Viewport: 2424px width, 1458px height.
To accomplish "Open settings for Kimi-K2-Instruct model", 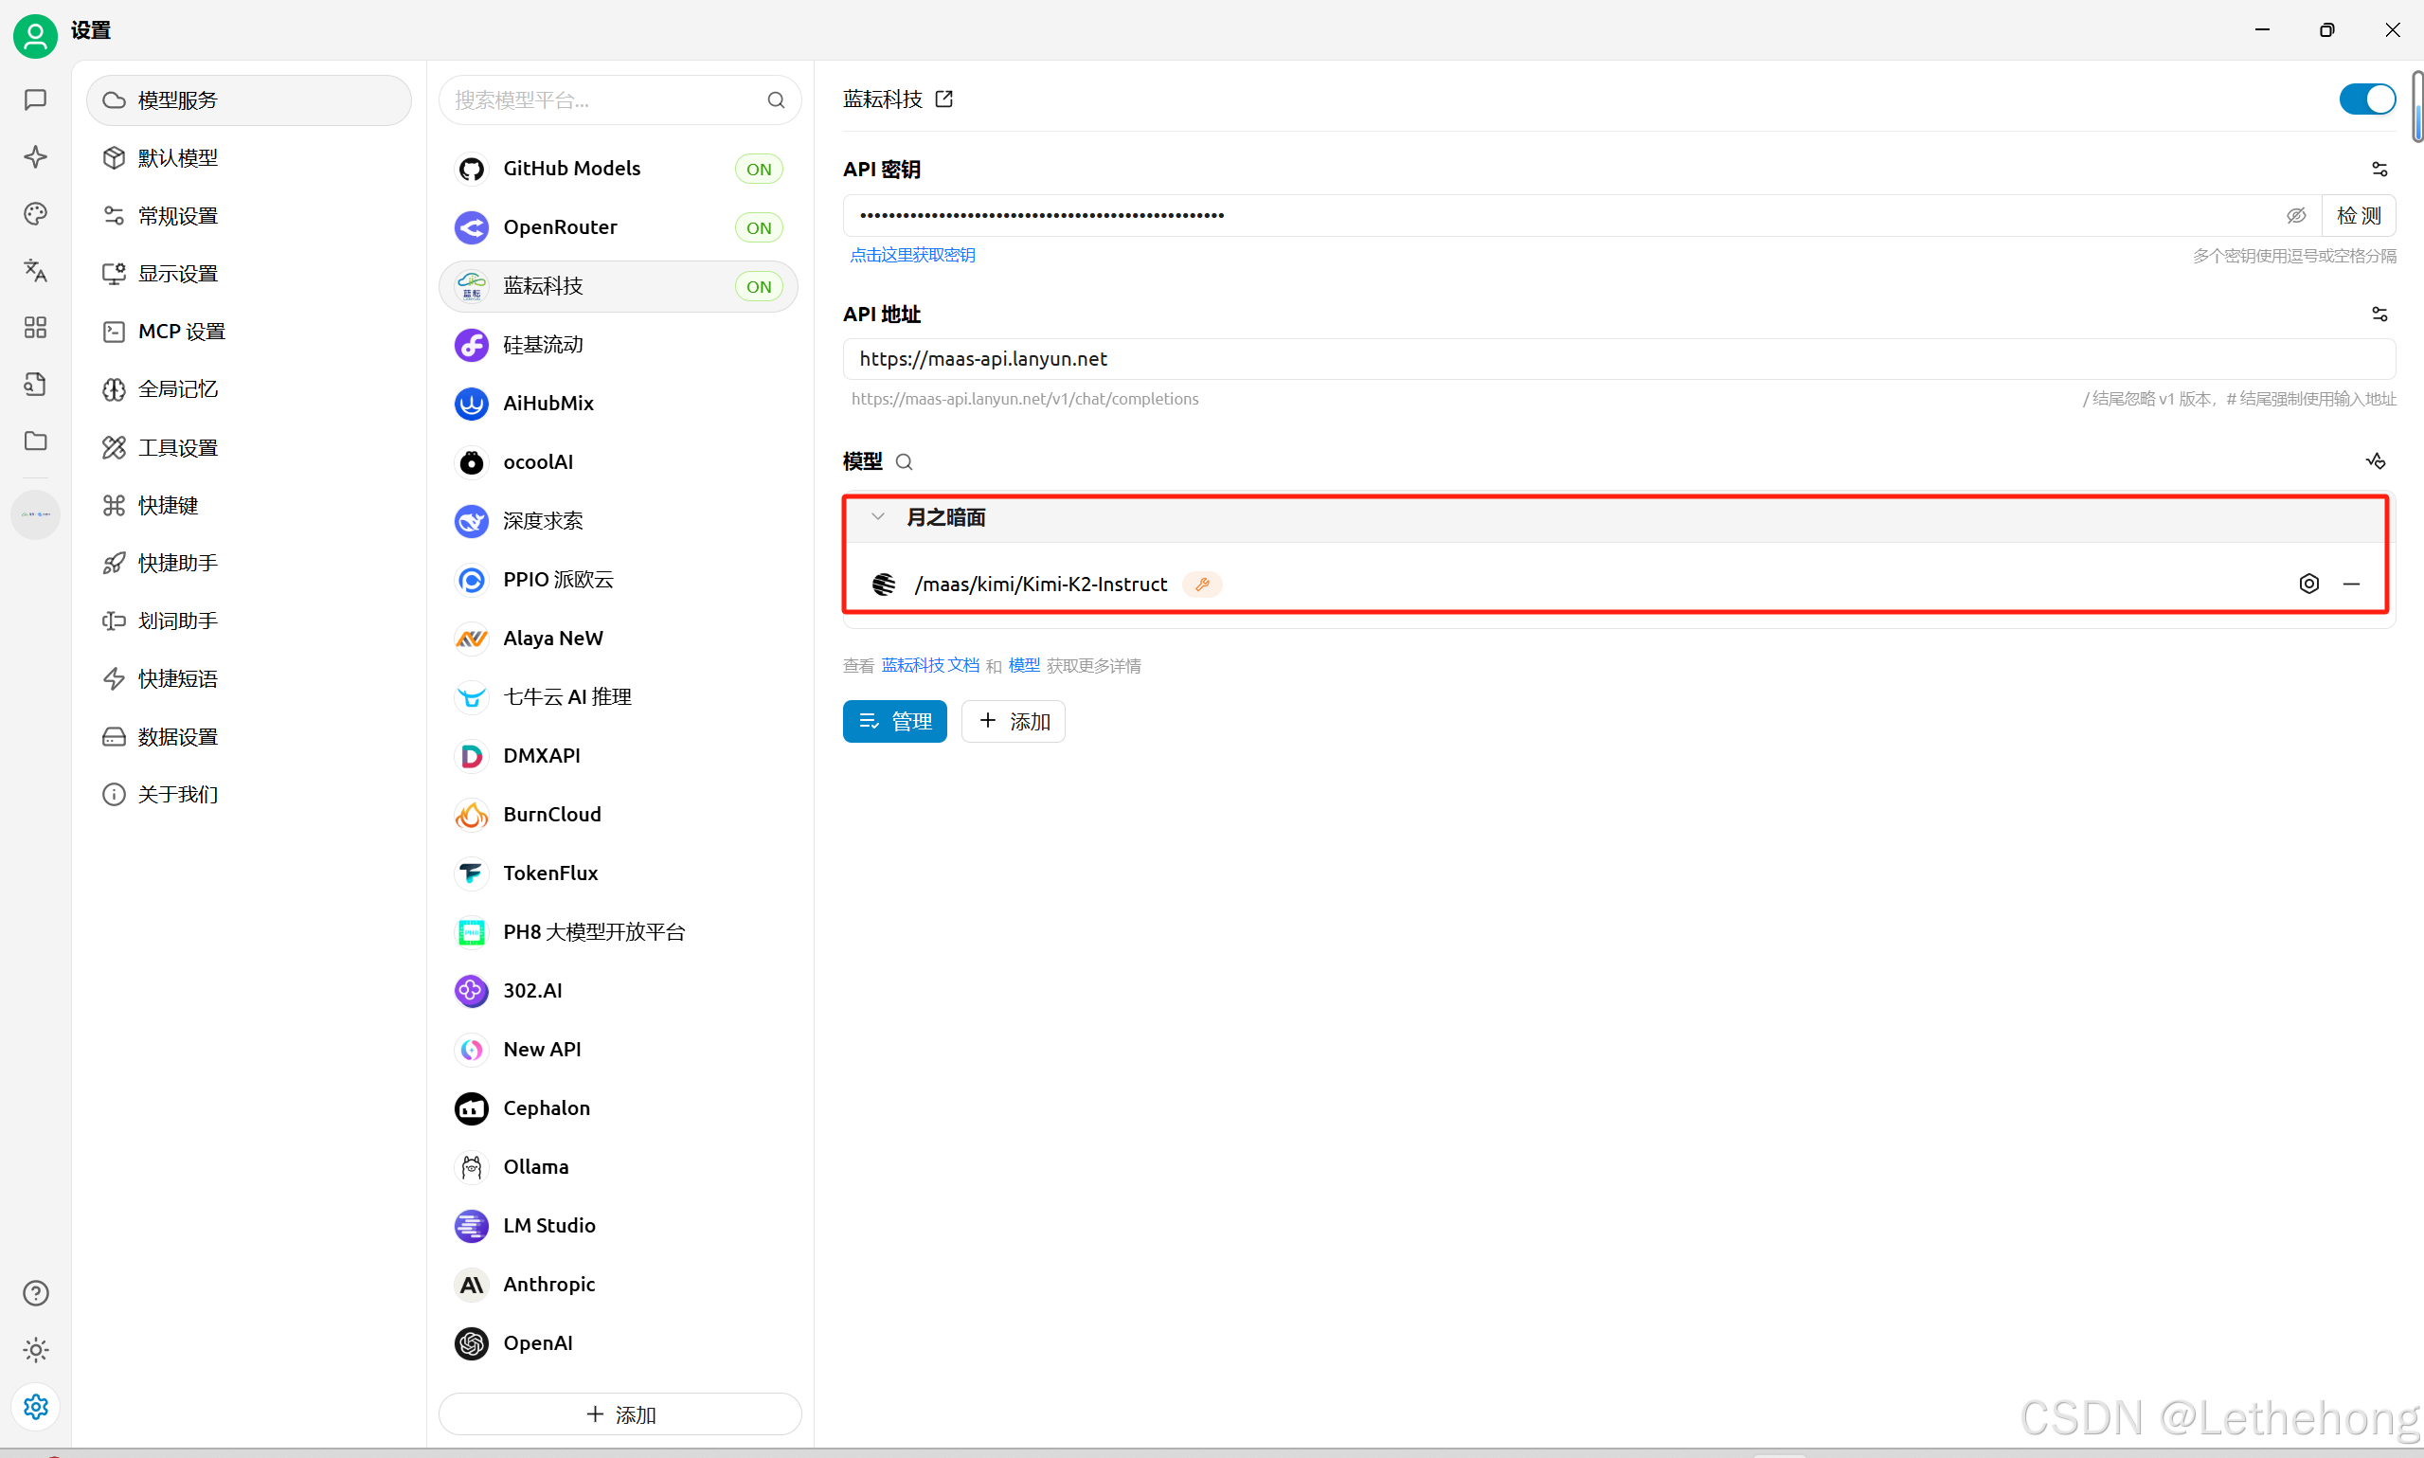I will [x=2309, y=584].
